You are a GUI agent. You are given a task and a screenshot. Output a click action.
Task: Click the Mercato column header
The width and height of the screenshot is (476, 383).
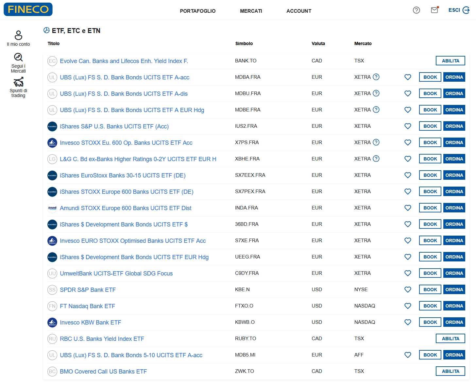tap(363, 43)
